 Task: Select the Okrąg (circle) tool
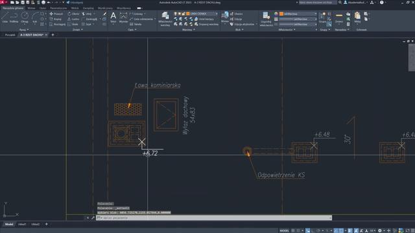coord(25,17)
